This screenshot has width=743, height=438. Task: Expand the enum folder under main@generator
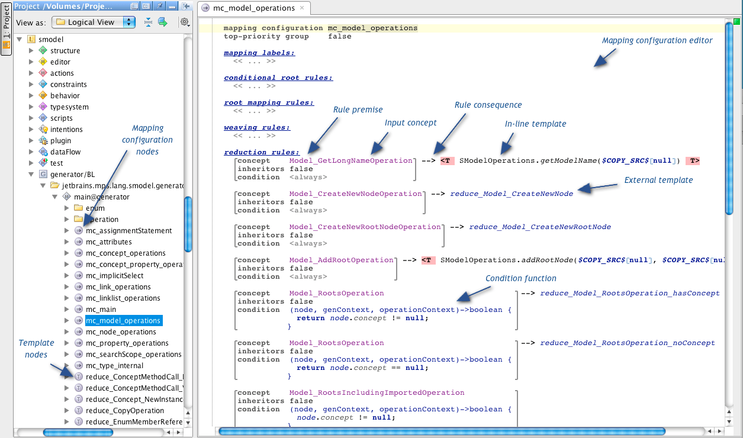[x=66, y=208]
